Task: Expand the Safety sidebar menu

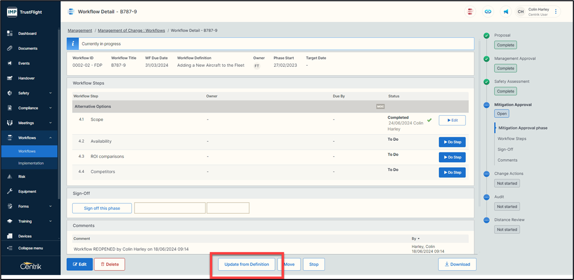Action: click(50, 93)
